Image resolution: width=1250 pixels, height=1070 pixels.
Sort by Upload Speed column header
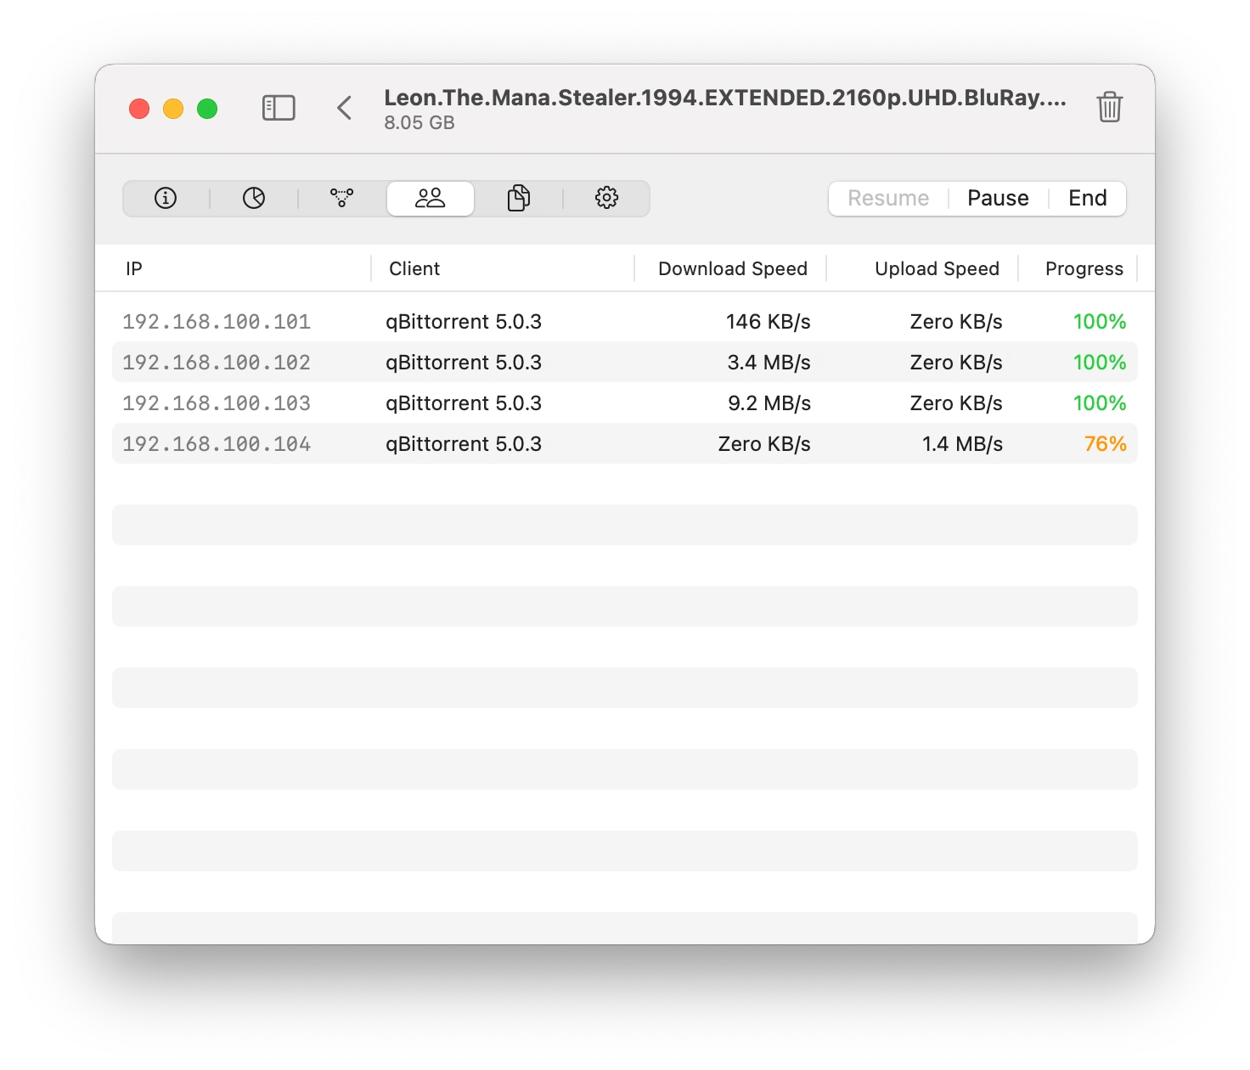tap(936, 269)
